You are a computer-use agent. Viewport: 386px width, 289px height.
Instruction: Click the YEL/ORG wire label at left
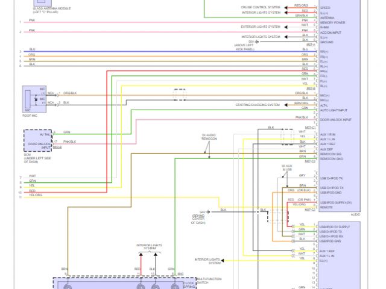click(x=35, y=195)
